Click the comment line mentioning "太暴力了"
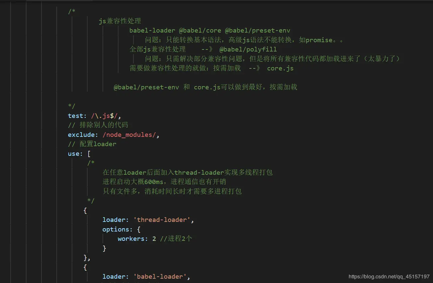The height and width of the screenshot is (283, 433). (x=272, y=59)
